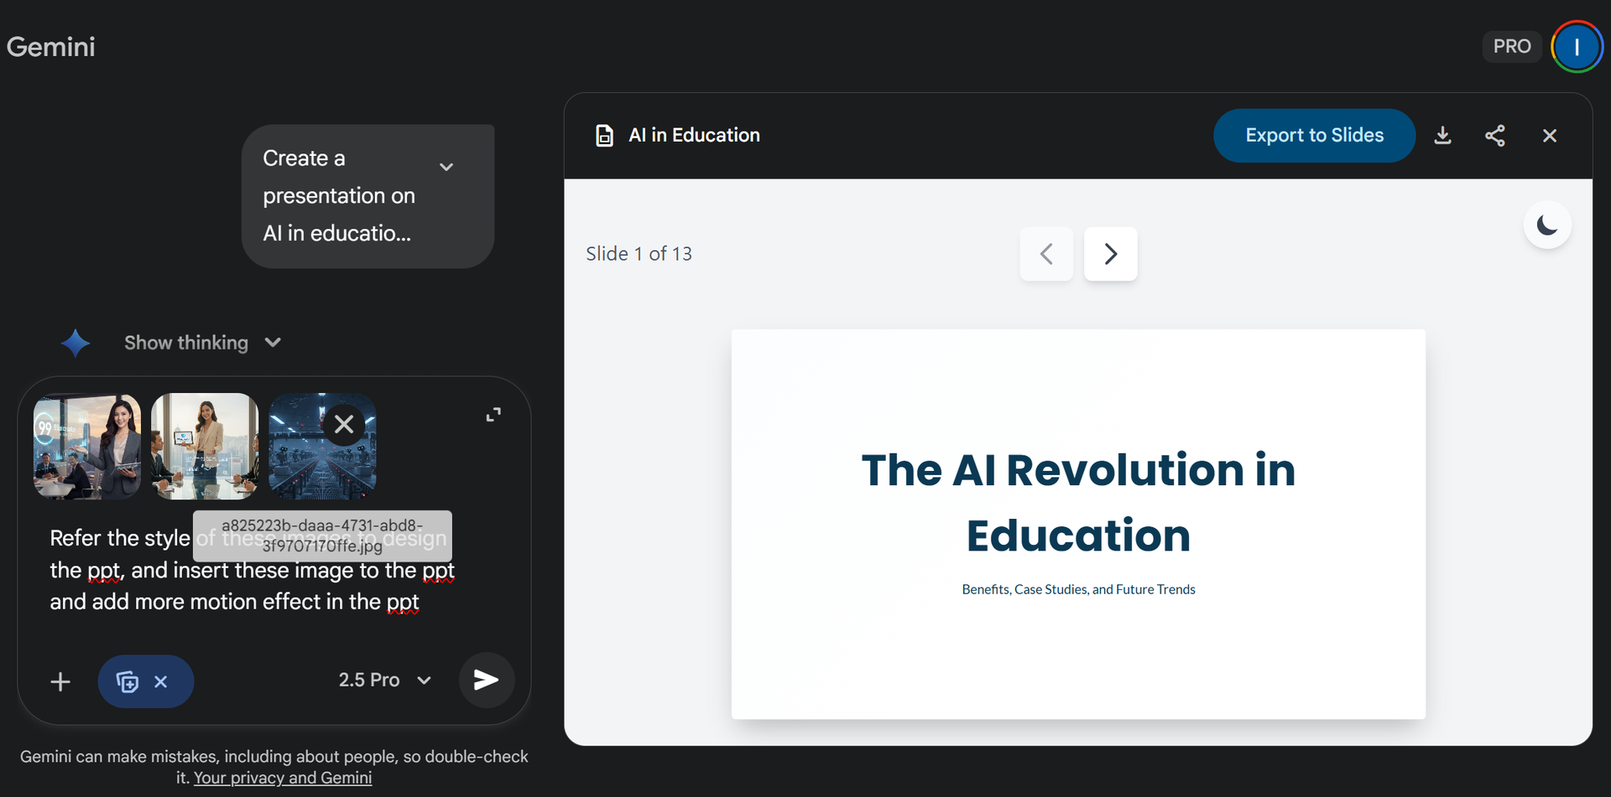Download the AI in Education presentation

[x=1442, y=136]
